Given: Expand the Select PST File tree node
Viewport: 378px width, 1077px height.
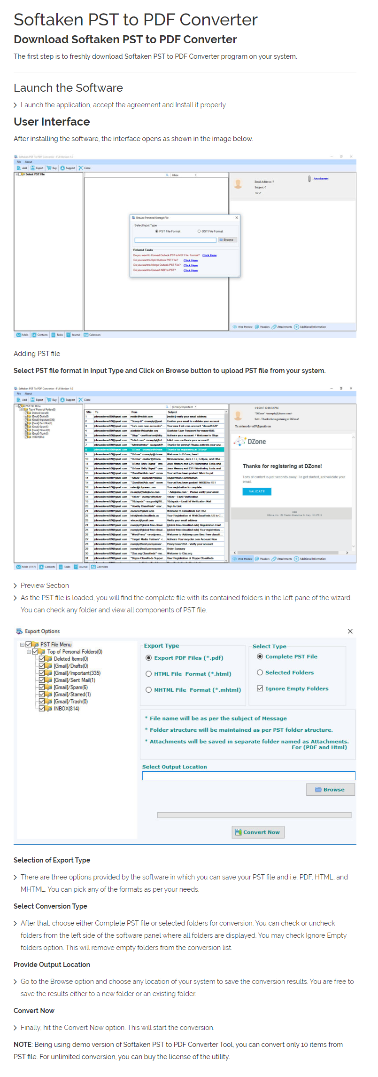Looking at the screenshot, I should [16, 174].
